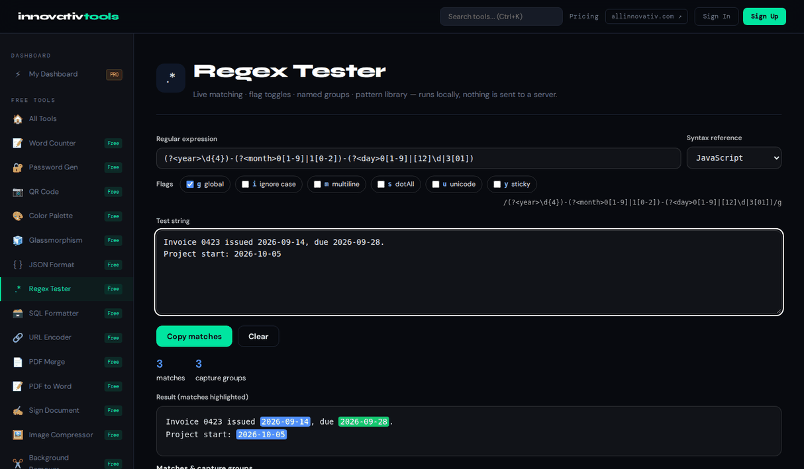The width and height of the screenshot is (804, 469).
Task: Click the Color Palette icon
Action: (18, 216)
